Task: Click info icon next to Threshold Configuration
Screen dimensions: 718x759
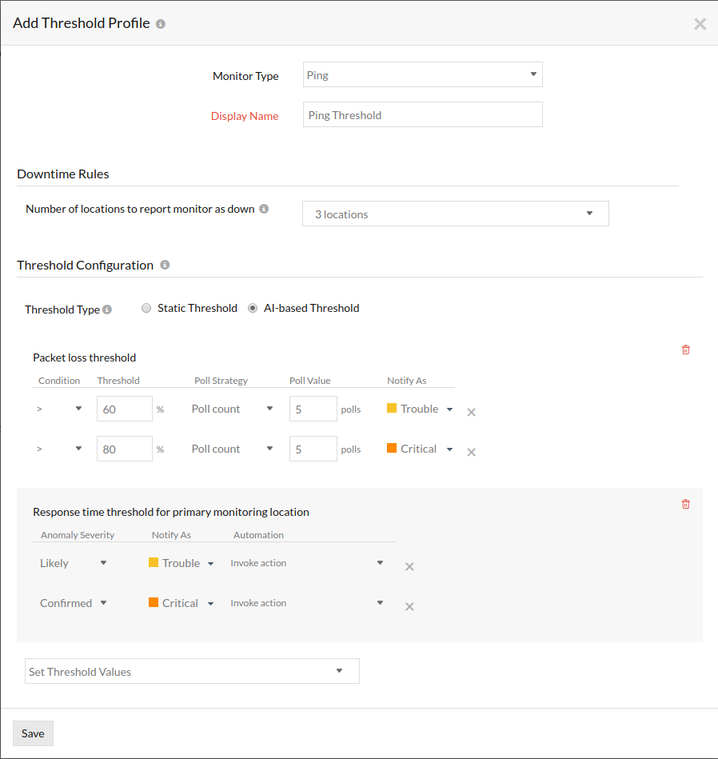Action: [x=165, y=265]
